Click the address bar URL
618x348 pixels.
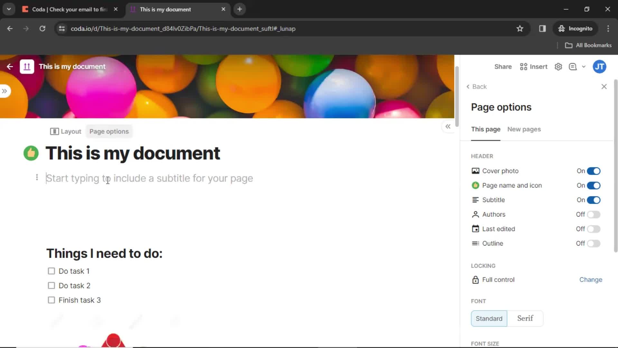click(183, 29)
